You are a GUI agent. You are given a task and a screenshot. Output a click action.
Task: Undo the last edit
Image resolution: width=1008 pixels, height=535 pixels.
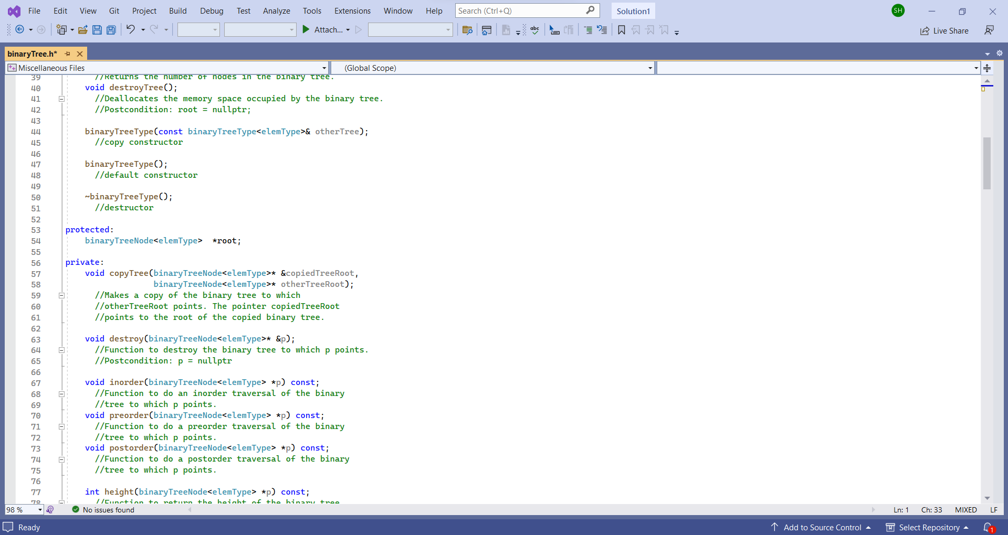tap(131, 30)
